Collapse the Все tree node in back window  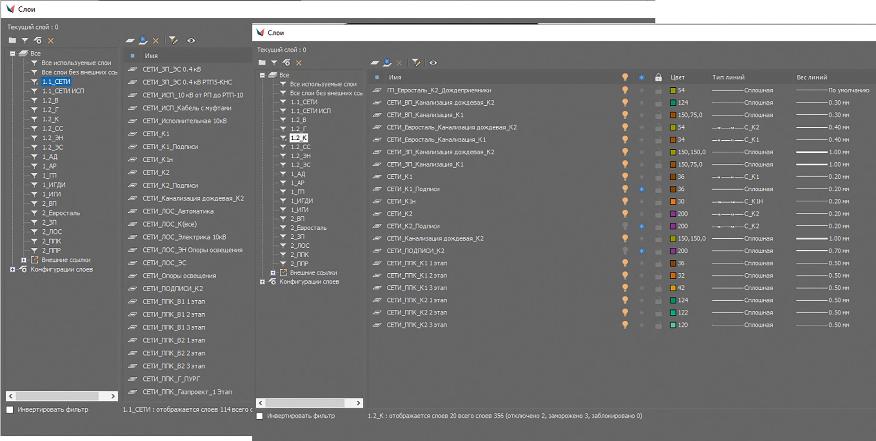12,54
